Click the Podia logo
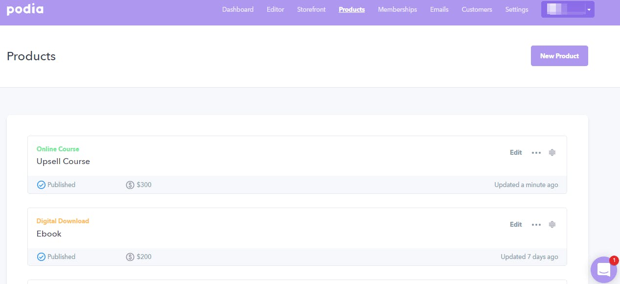Viewport: 620px width, 284px height. tap(25, 9)
